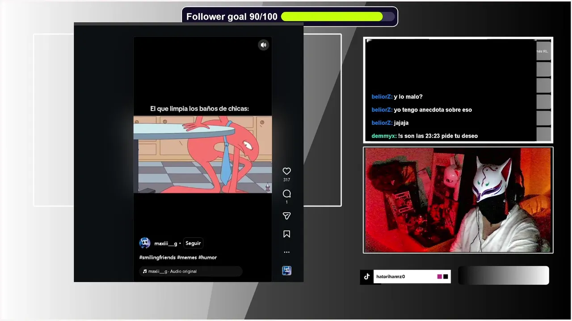
Task: Follow the creator with the Seguir button
Action: (193, 243)
